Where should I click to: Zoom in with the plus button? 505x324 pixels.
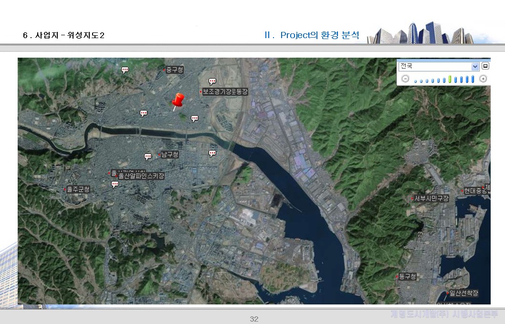click(483, 79)
